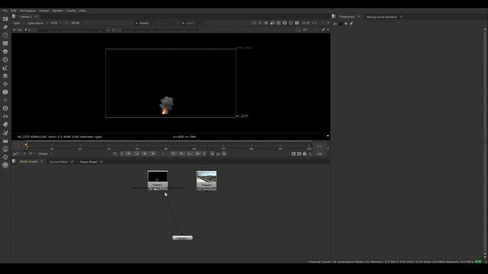Open the Channel nodes toolbar icon

point(5,43)
